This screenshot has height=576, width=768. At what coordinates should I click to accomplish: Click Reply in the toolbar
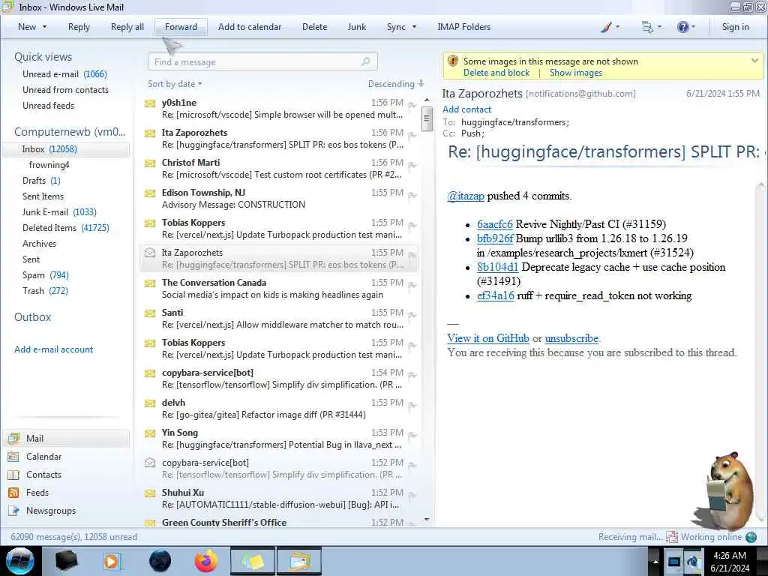point(79,27)
